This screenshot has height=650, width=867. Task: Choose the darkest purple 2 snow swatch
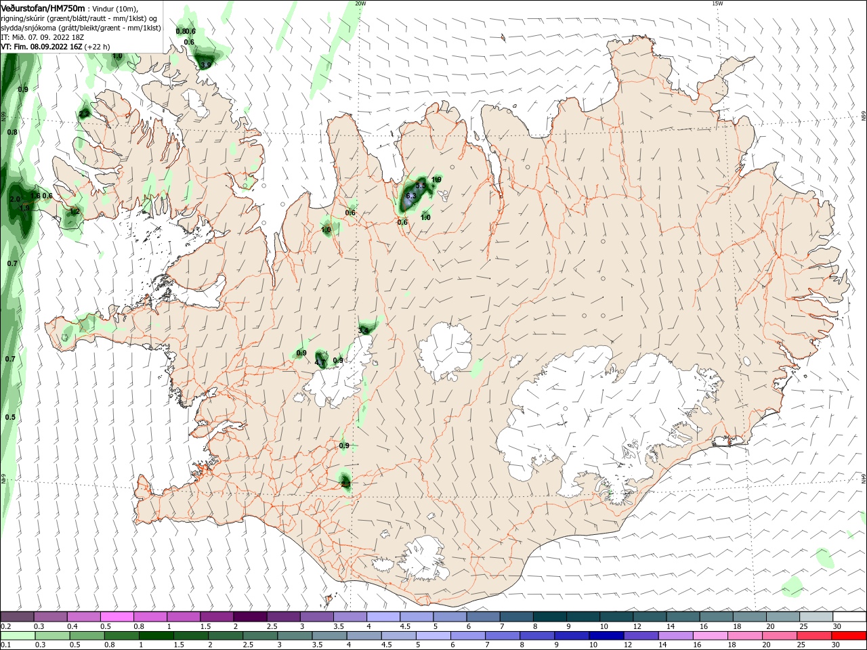click(249, 617)
